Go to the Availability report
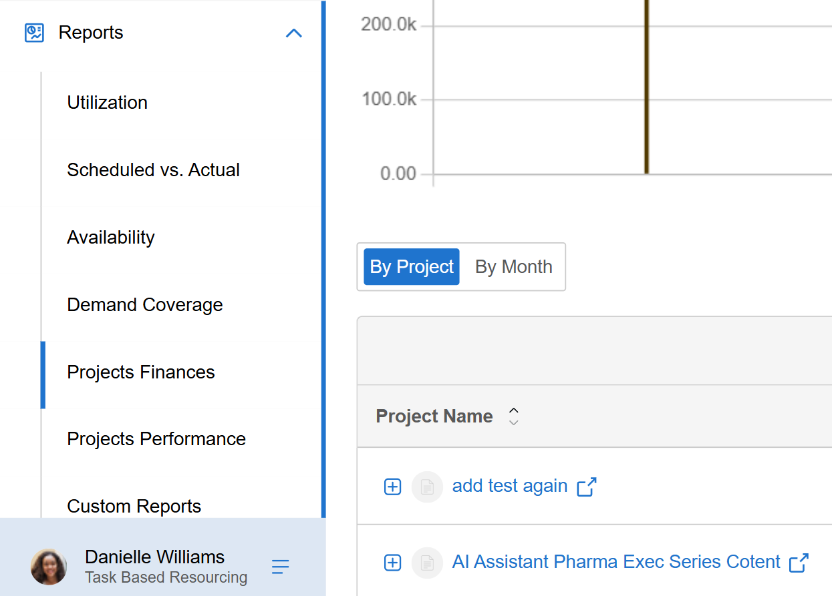 (x=111, y=238)
